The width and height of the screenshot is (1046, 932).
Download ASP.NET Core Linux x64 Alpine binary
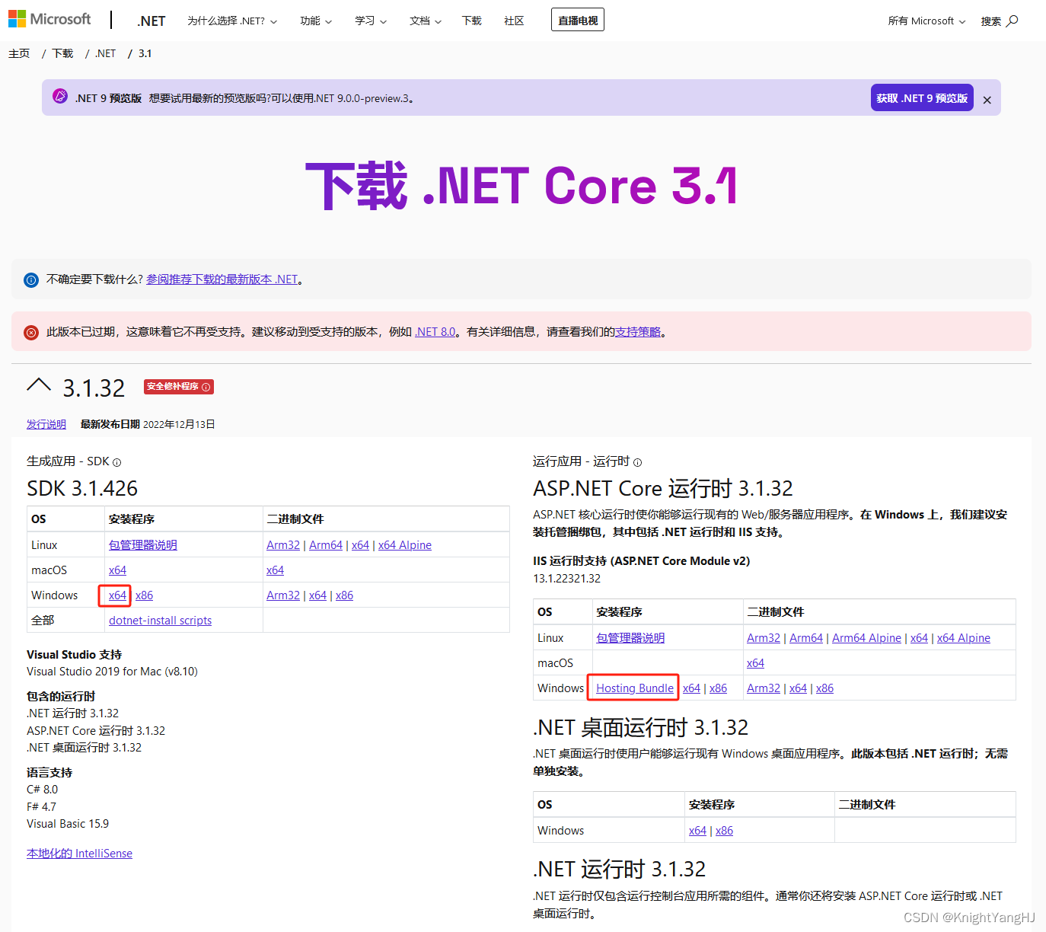[x=963, y=638]
